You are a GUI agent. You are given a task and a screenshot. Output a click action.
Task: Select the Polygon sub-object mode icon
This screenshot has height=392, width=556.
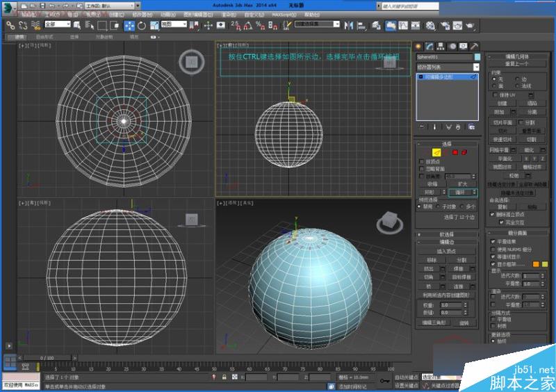[455, 152]
